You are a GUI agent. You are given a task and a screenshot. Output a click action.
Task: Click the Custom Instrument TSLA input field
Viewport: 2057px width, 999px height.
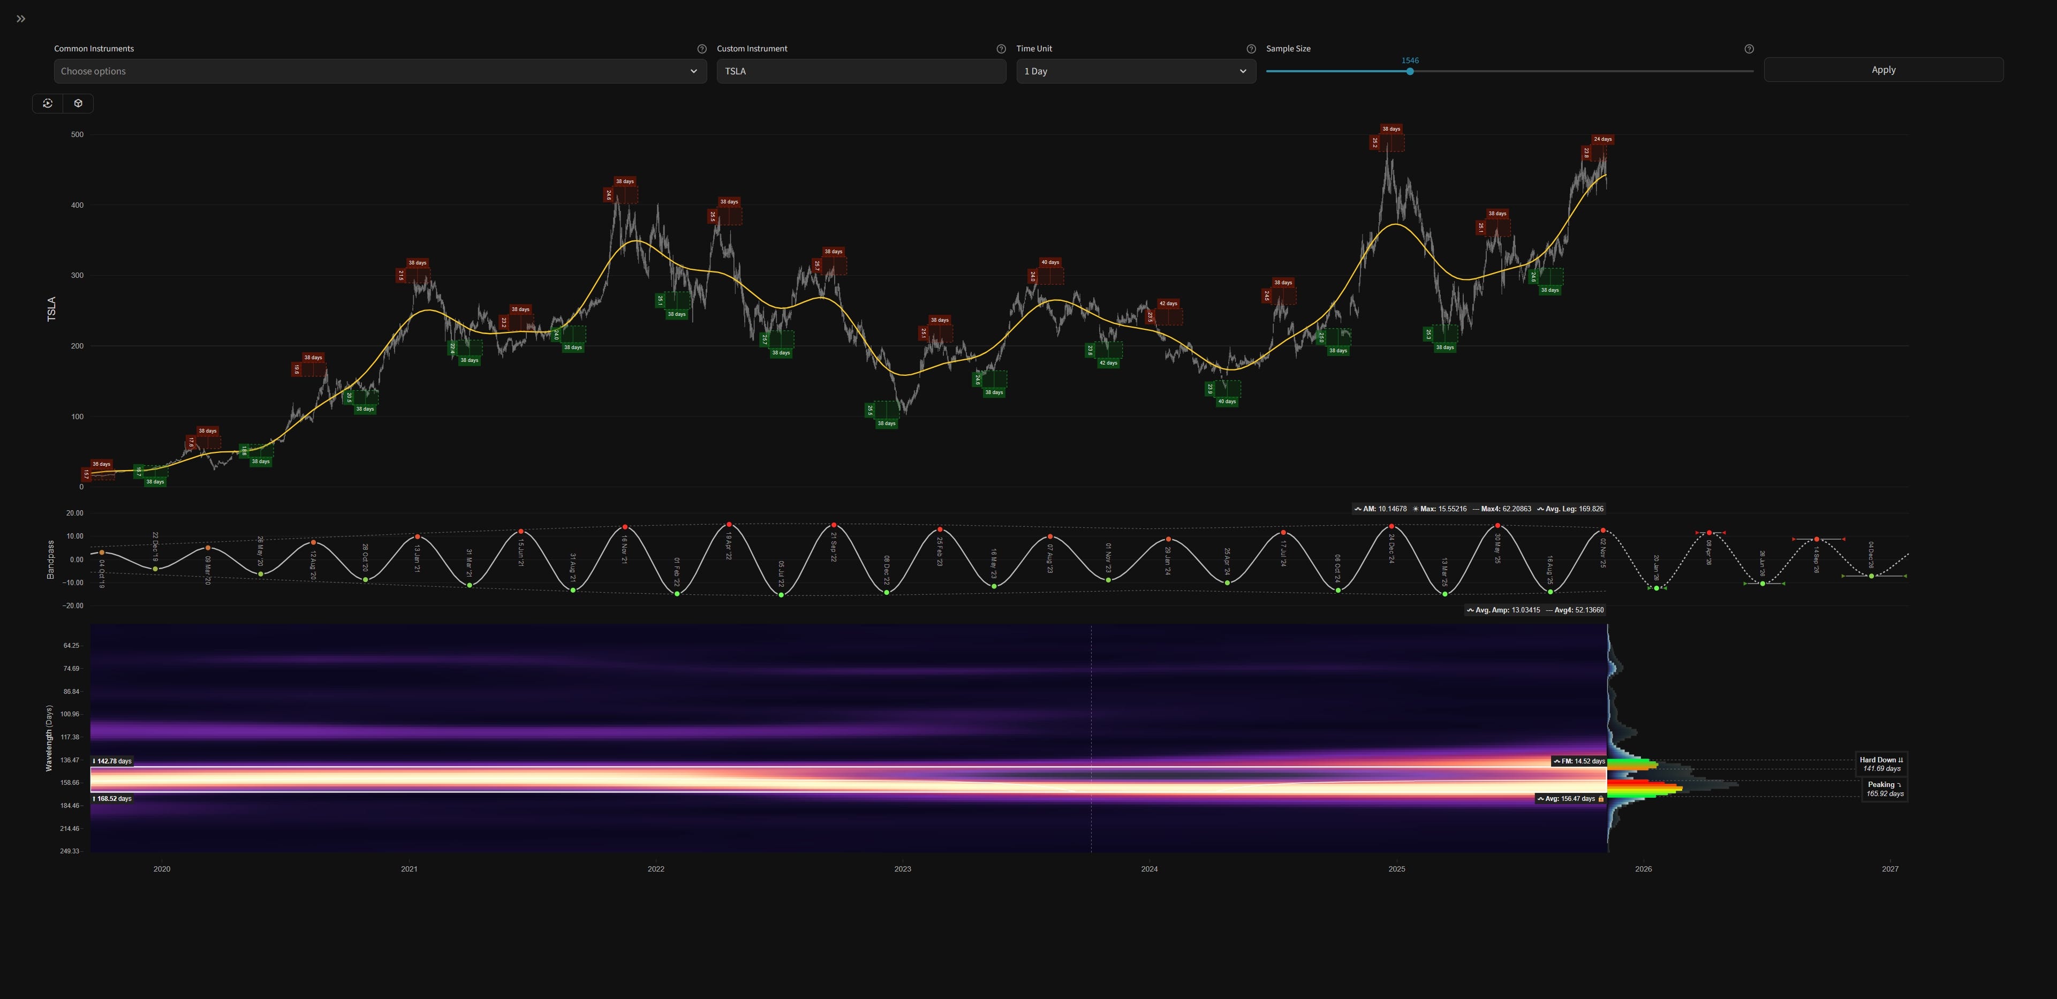[860, 71]
